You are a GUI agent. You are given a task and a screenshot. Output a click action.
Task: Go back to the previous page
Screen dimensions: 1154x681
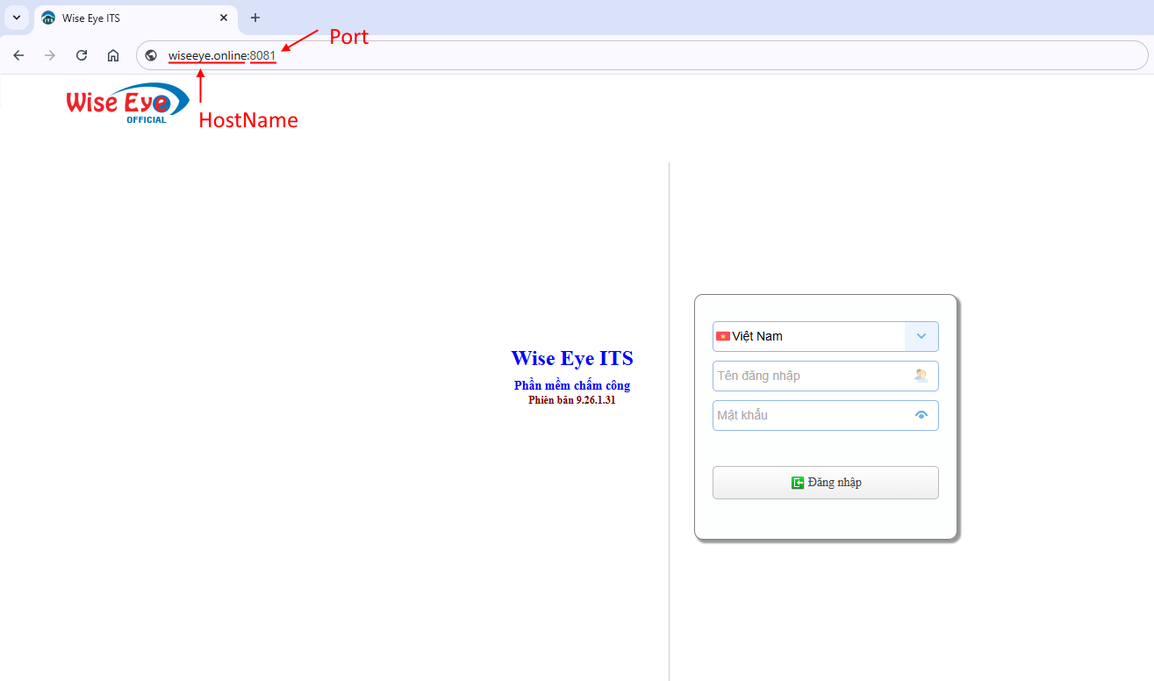(x=18, y=55)
